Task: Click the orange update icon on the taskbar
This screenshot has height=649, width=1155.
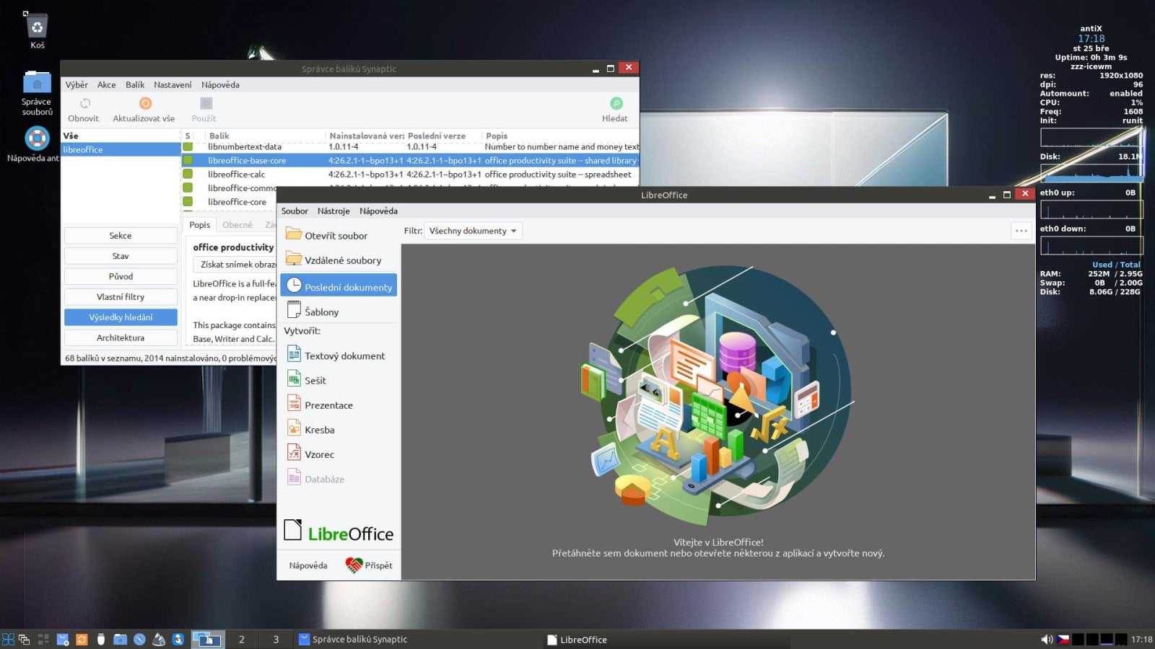Action: (x=82, y=639)
